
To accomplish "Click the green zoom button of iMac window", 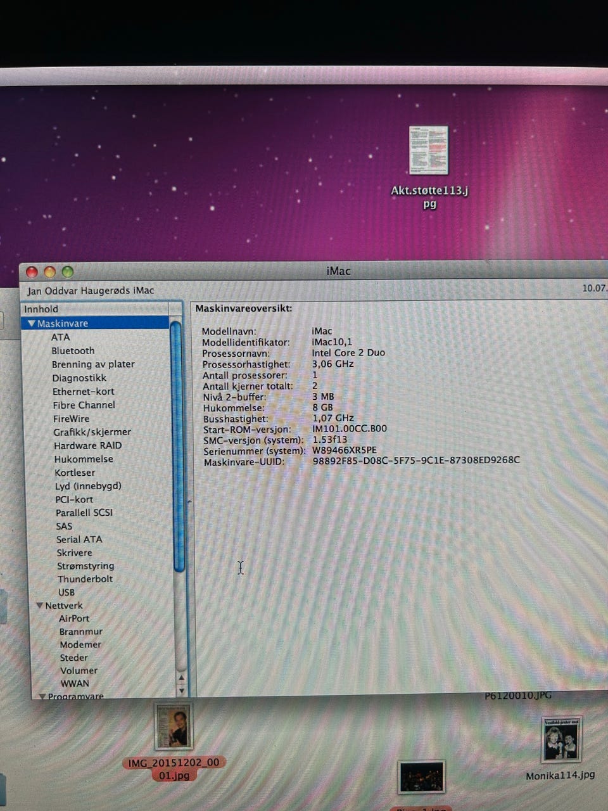I will click(x=68, y=272).
